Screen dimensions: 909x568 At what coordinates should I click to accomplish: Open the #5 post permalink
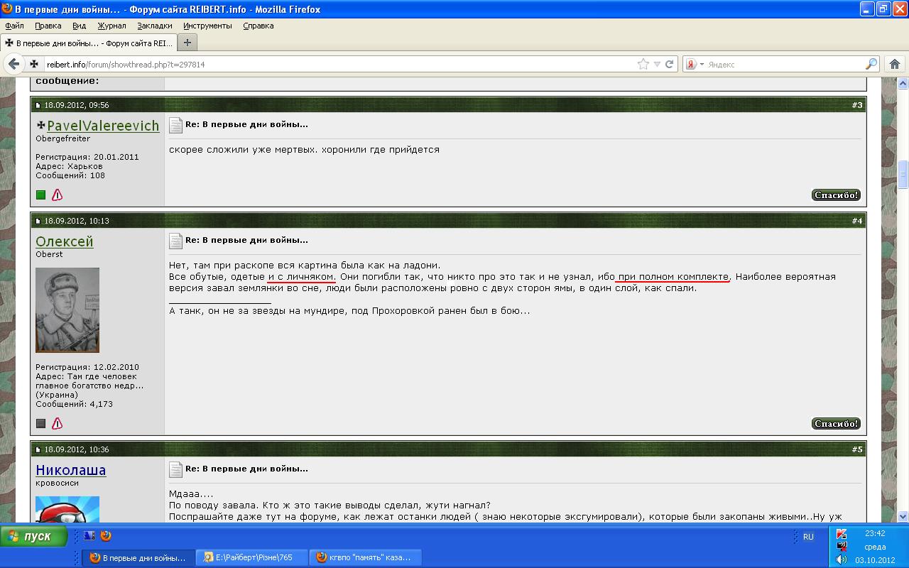[857, 449]
